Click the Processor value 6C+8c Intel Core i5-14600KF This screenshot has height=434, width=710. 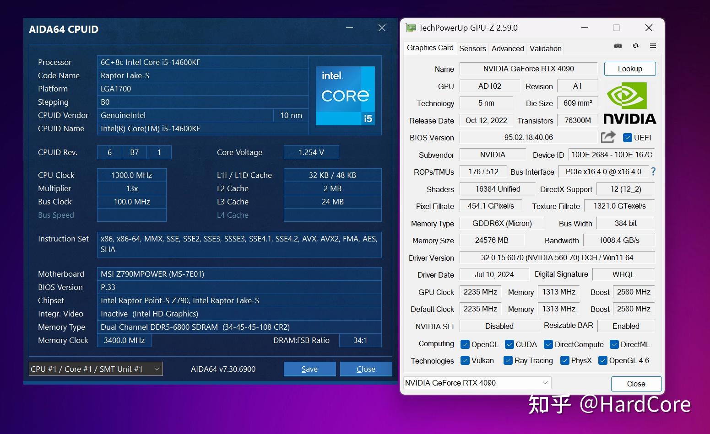203,62
